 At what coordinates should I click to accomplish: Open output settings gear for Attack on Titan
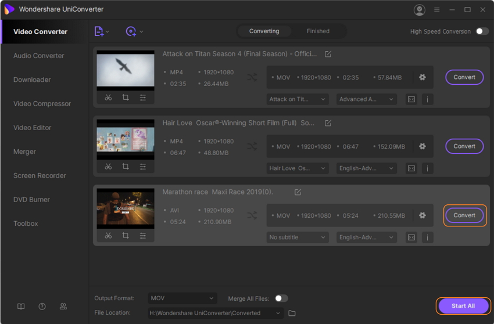pyautogui.click(x=422, y=77)
